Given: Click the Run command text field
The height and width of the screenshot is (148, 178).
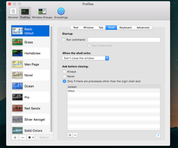Looking at the screenshot, I should 124,40.
